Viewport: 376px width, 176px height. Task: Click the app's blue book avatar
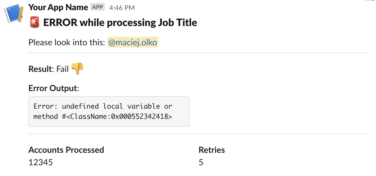coord(13,13)
